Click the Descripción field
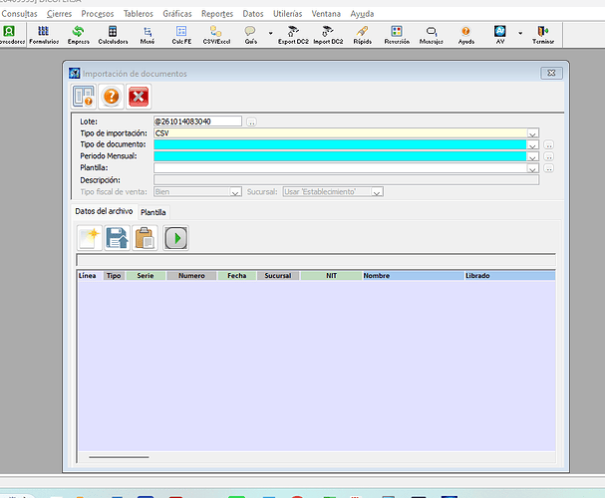 click(x=346, y=179)
